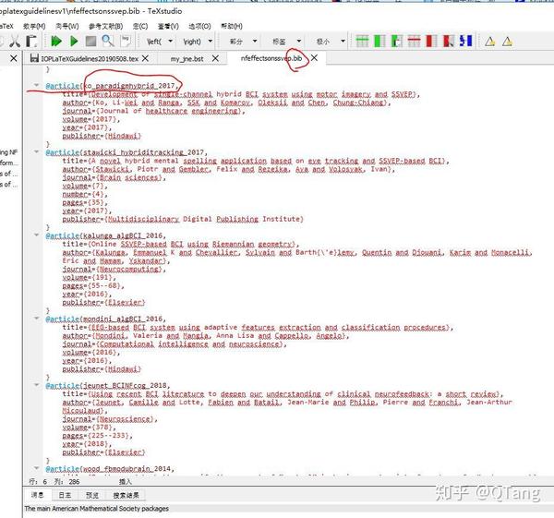Click the magnifier View PDF icon
Screen dimensions: 554x518
108,42
